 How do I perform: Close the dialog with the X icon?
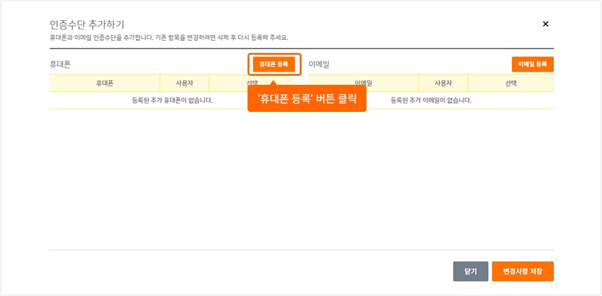click(x=545, y=24)
